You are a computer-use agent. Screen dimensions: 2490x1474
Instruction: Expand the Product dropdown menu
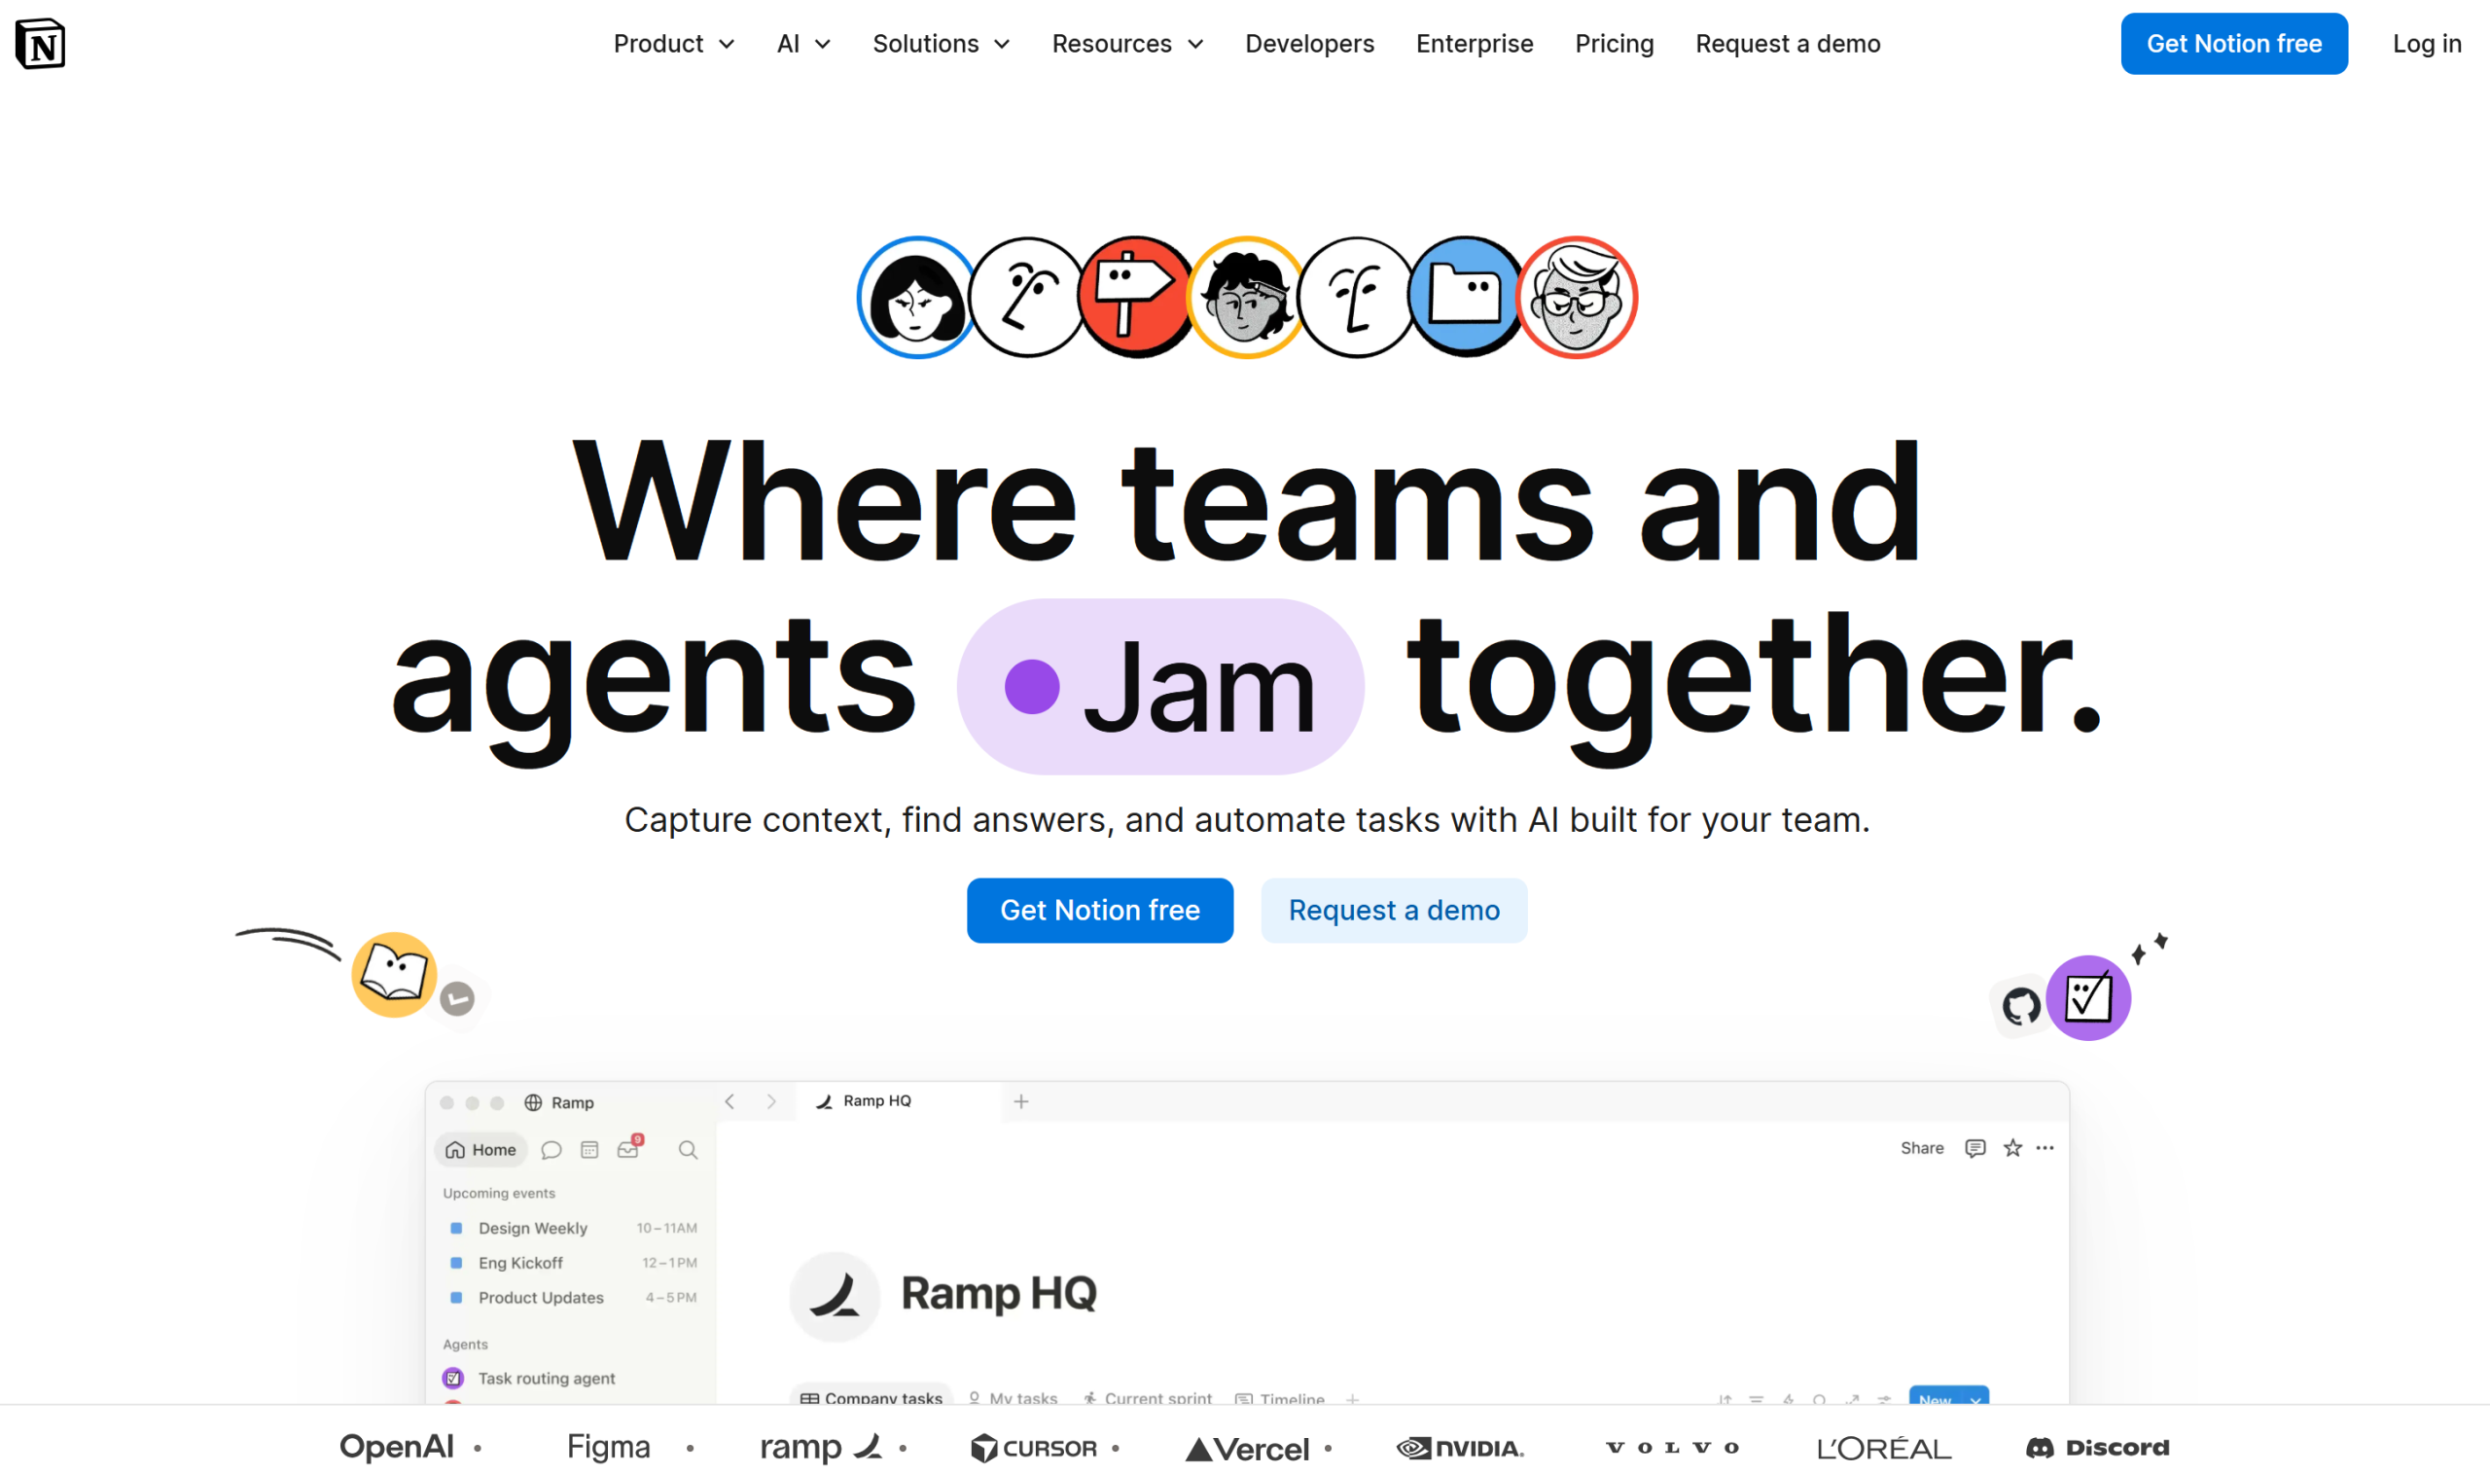click(674, 44)
